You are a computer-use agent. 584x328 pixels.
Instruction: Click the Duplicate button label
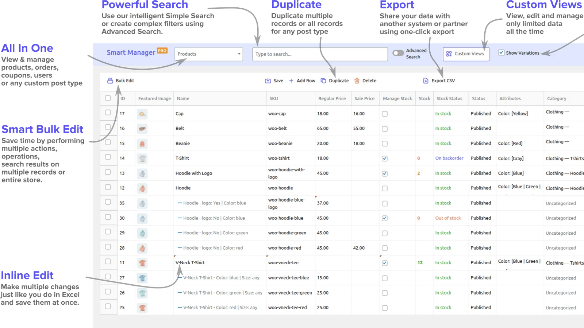(x=339, y=81)
